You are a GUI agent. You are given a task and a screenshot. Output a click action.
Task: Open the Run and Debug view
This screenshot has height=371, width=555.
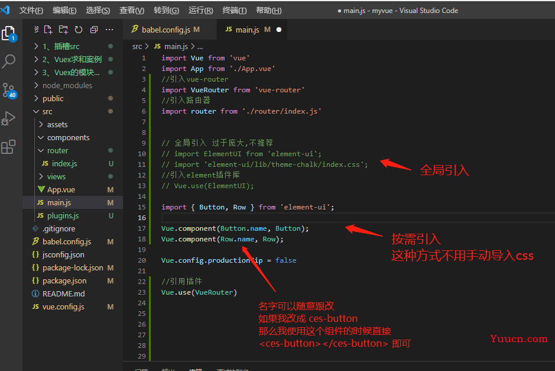(x=8, y=118)
